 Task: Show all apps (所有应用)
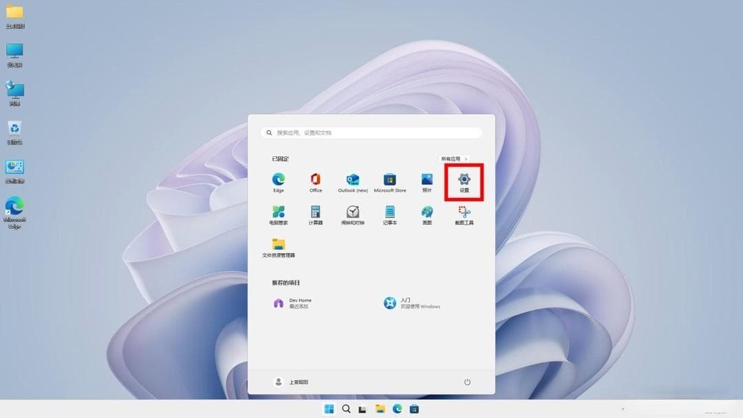point(454,159)
